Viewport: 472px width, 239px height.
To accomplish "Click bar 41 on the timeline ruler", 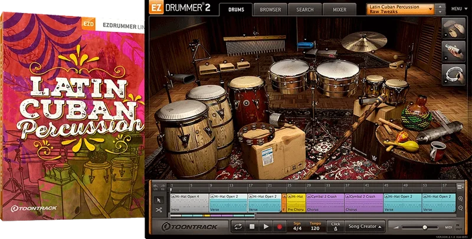I will coord(366,185).
